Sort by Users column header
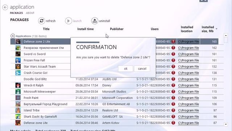The image size is (232, 131). click(155, 29)
